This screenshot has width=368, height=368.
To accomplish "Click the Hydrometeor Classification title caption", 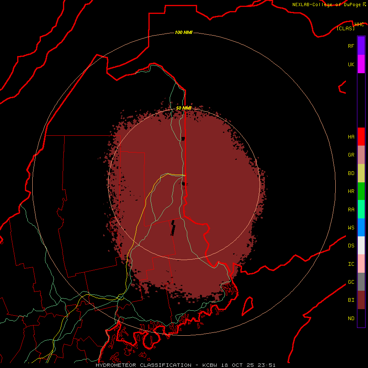I will coord(185,365).
